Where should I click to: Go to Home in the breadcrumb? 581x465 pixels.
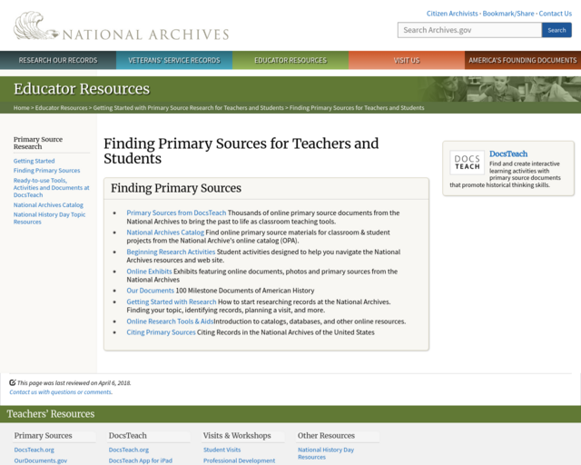(x=21, y=107)
